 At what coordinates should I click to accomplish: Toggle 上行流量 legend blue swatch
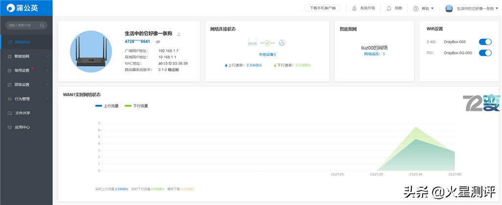pyautogui.click(x=99, y=106)
